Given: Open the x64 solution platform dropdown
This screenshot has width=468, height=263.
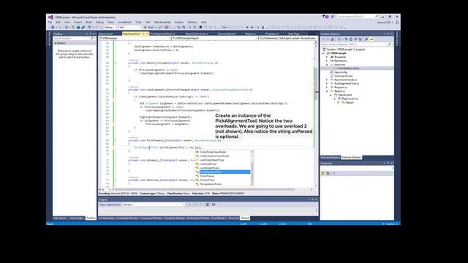Looking at the screenshot, I should (130, 27).
